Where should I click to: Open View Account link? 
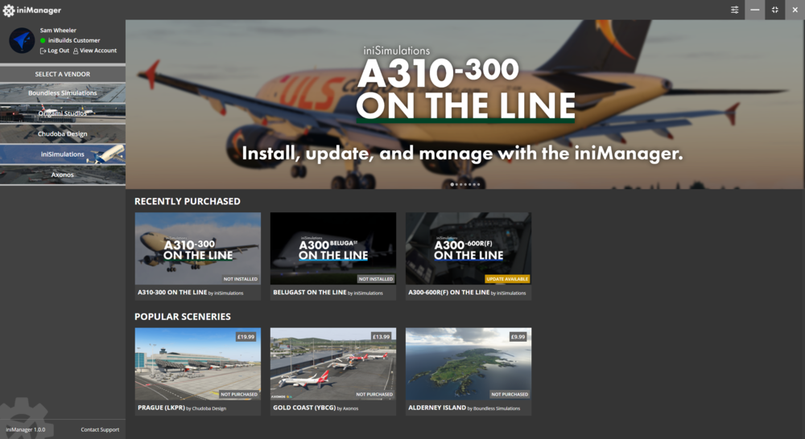tap(95, 51)
